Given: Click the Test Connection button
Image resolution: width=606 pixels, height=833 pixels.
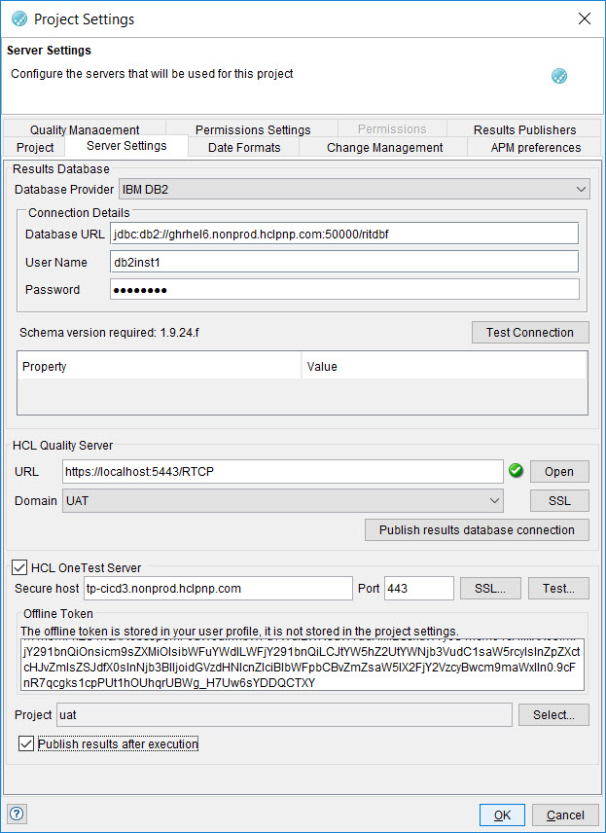Looking at the screenshot, I should [530, 332].
